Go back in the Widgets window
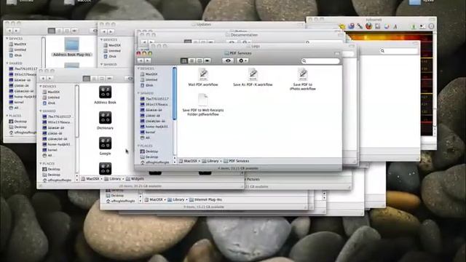 tap(43, 79)
